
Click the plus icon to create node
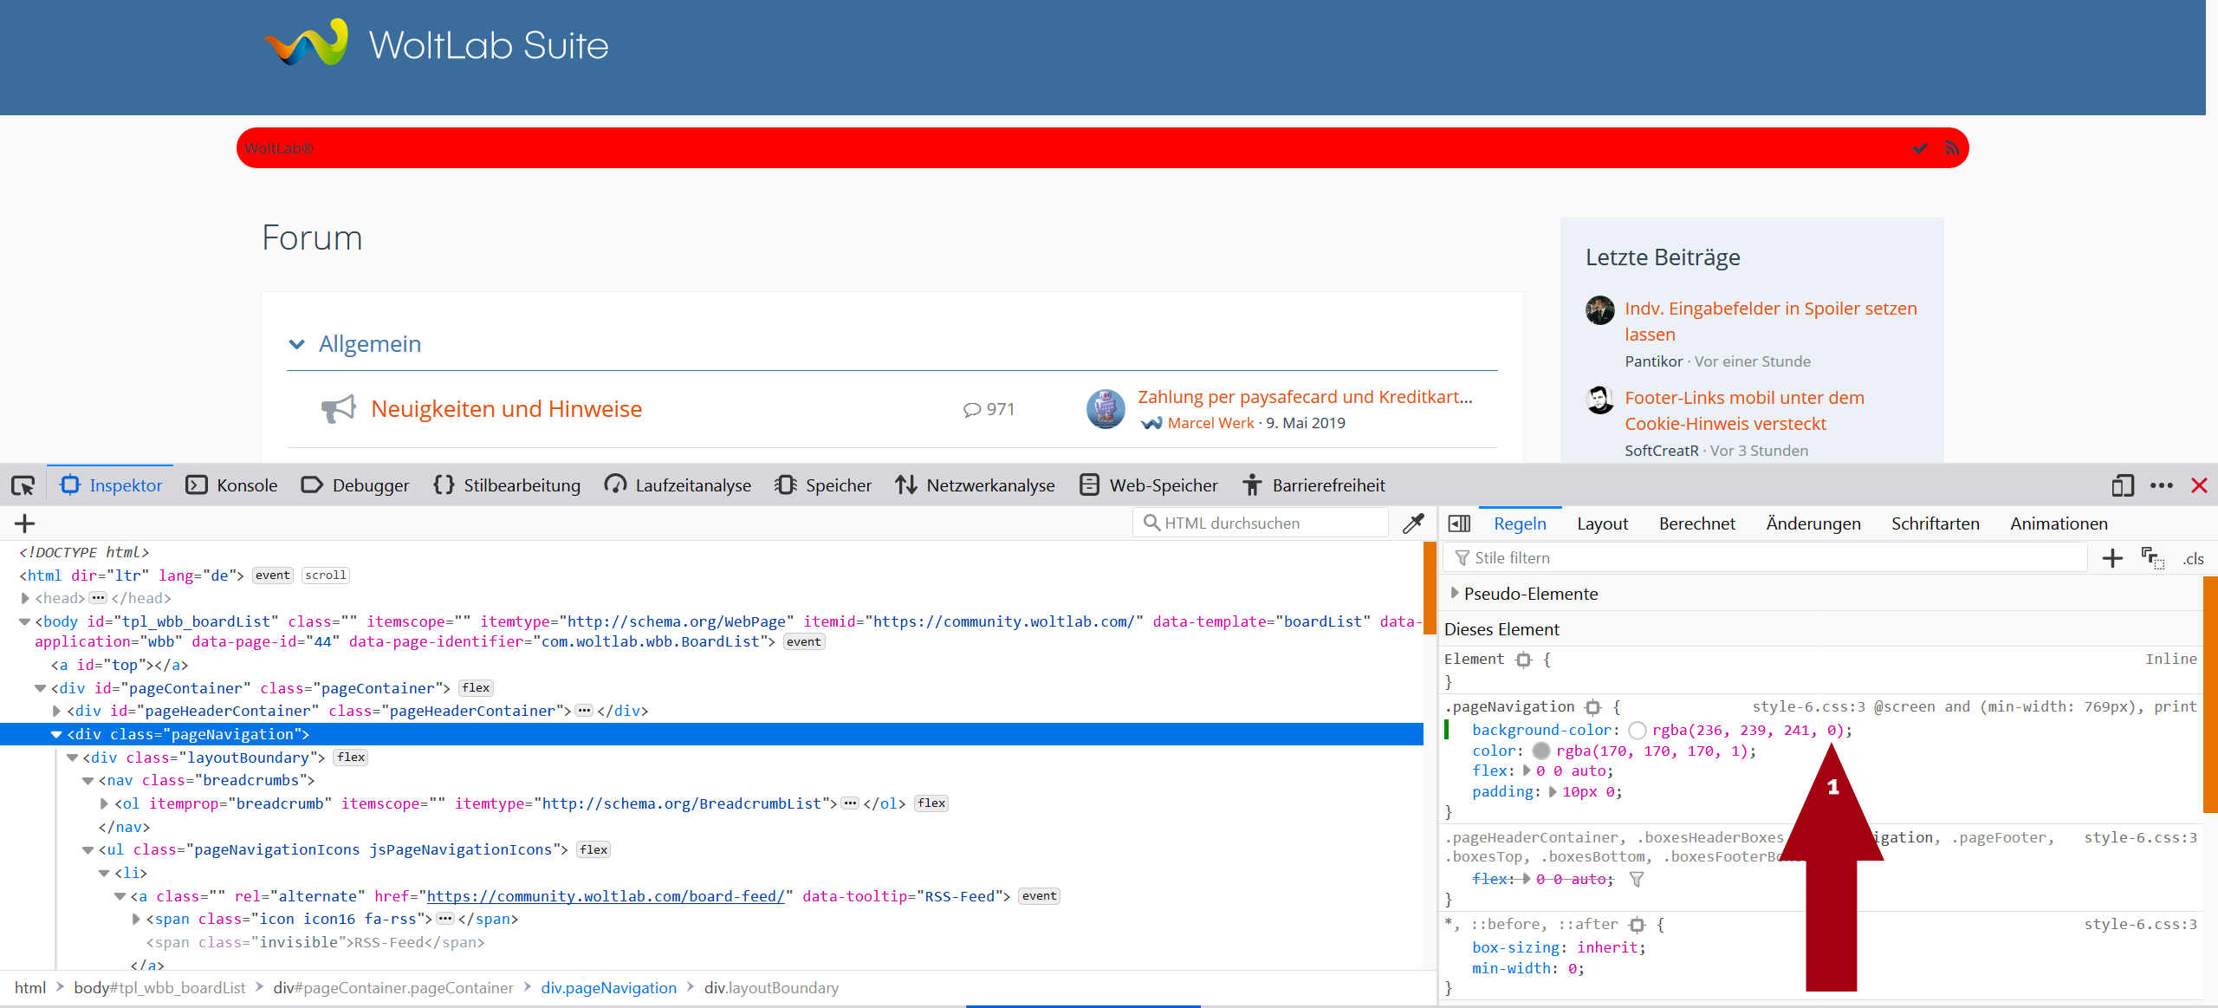click(x=24, y=524)
